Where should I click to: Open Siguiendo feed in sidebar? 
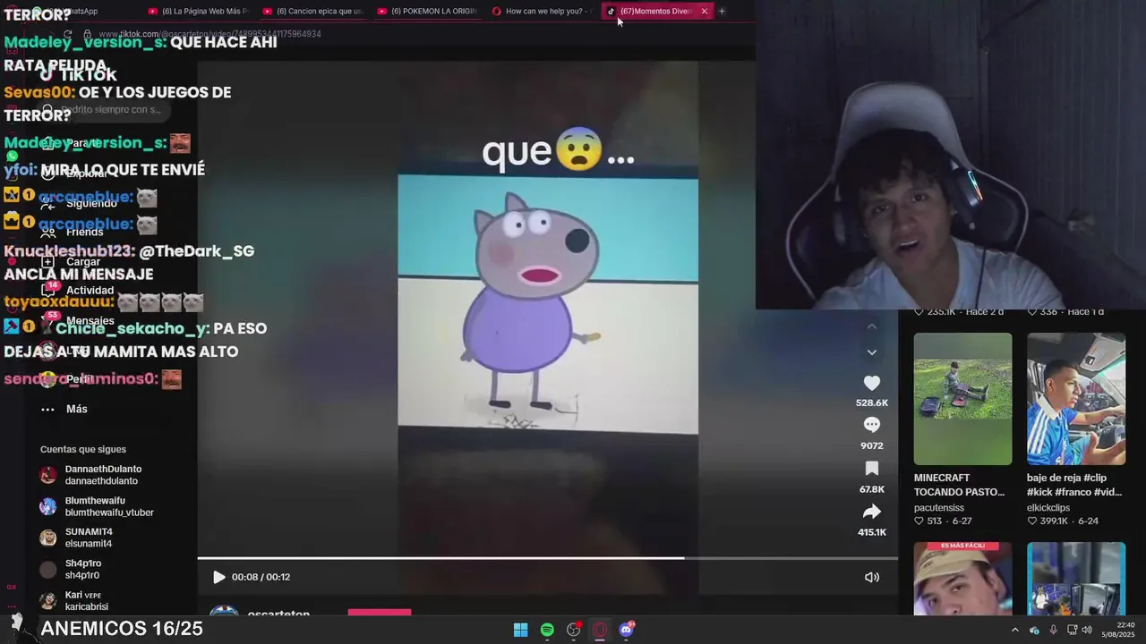pyautogui.click(x=79, y=203)
